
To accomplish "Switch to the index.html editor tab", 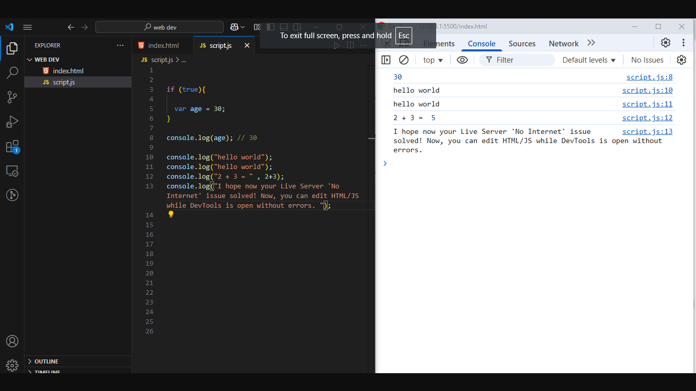I will [x=163, y=45].
